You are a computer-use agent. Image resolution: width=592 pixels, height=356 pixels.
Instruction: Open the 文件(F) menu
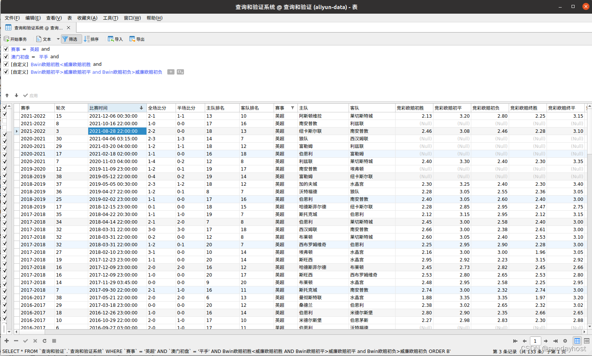pyautogui.click(x=12, y=18)
